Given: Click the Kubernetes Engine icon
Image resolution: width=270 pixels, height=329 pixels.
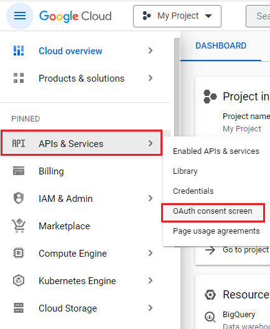Looking at the screenshot, I should point(19,280).
